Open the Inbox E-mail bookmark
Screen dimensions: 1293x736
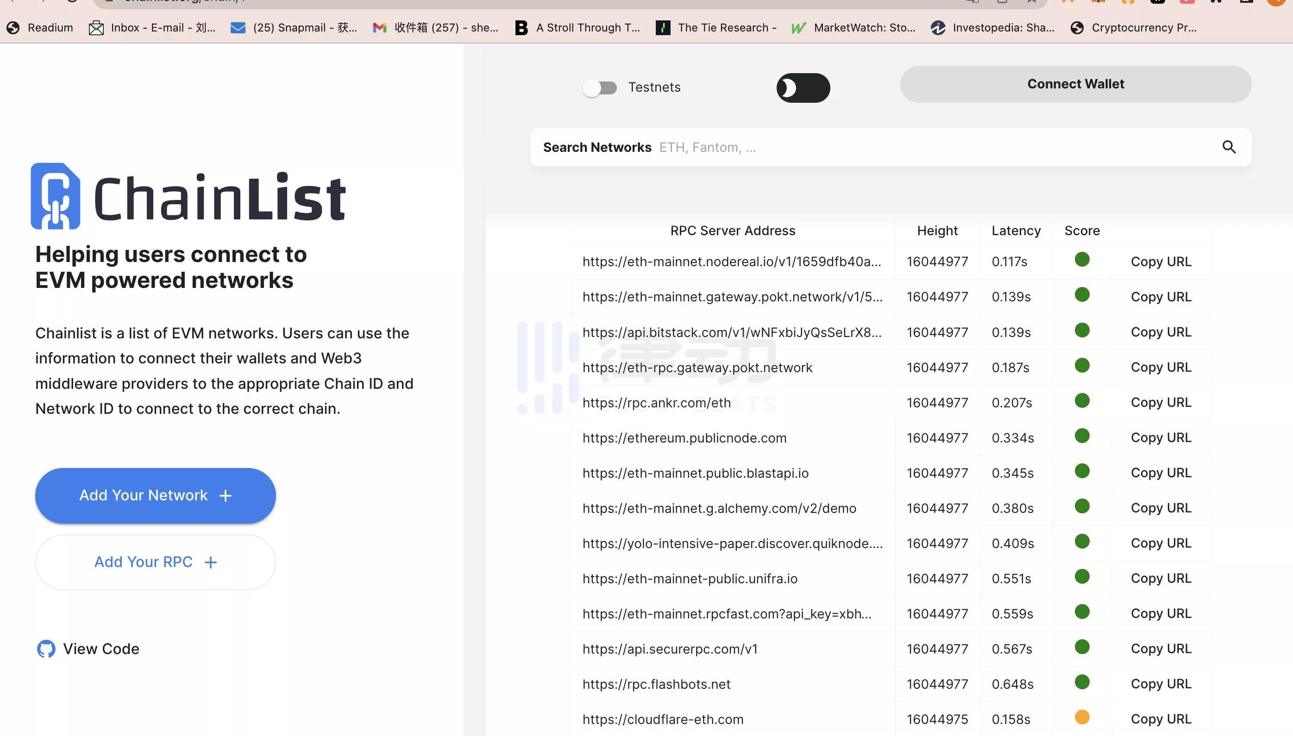pos(152,27)
